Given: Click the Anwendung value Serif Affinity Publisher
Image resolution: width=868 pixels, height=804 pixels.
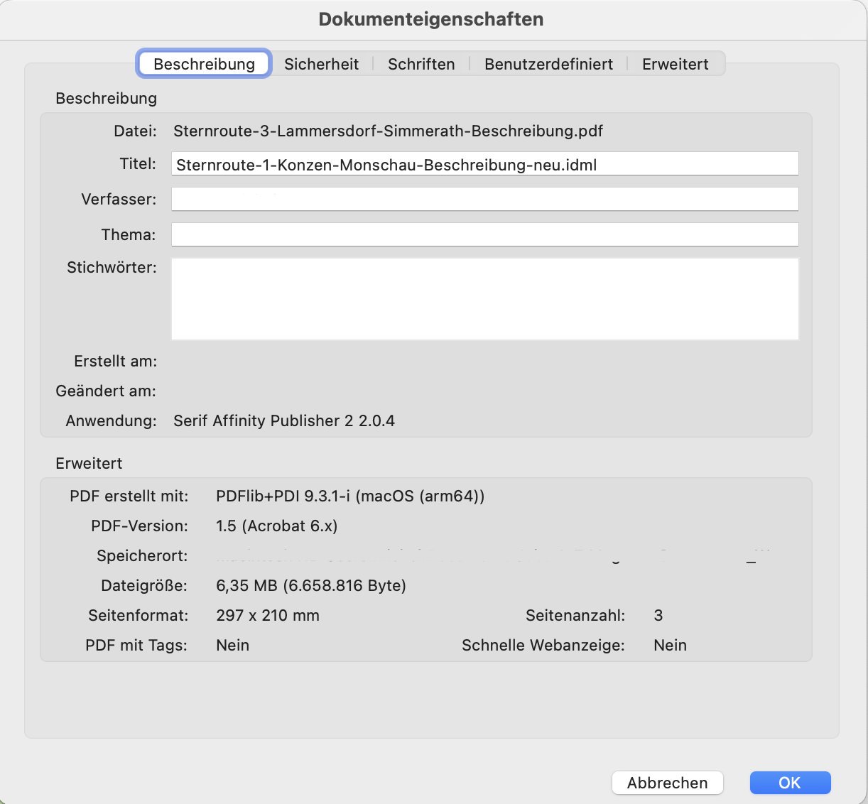Looking at the screenshot, I should click(283, 420).
